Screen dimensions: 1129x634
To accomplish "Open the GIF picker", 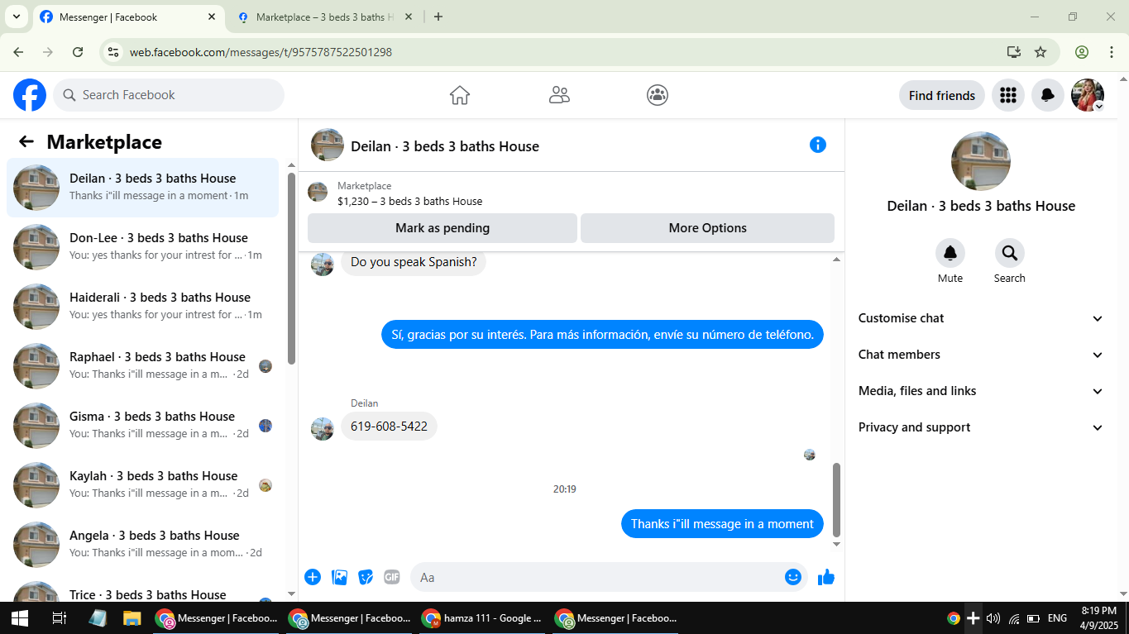I will click(x=392, y=577).
